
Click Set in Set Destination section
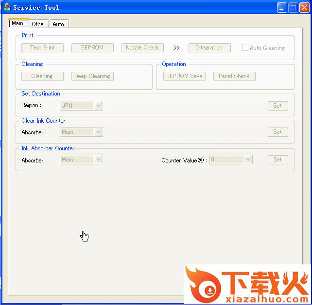tap(278, 106)
